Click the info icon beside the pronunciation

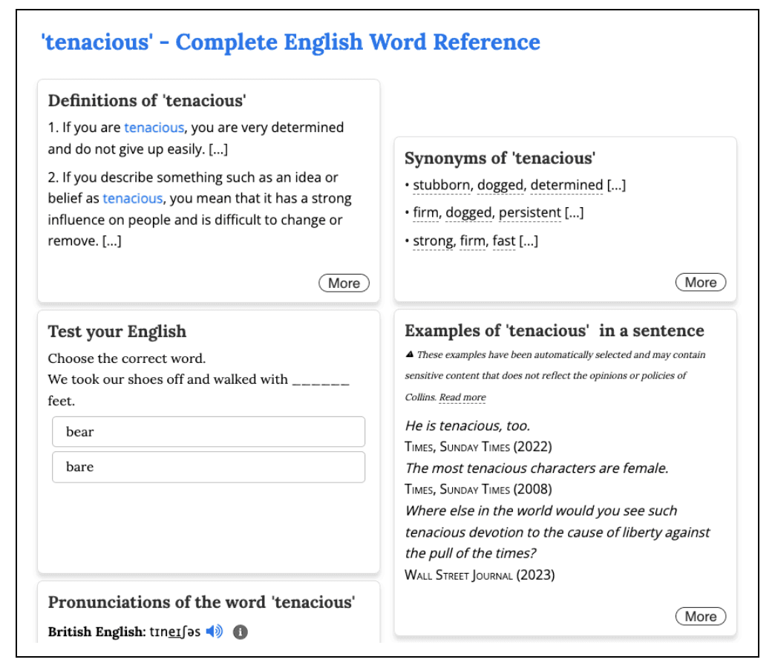pos(240,632)
